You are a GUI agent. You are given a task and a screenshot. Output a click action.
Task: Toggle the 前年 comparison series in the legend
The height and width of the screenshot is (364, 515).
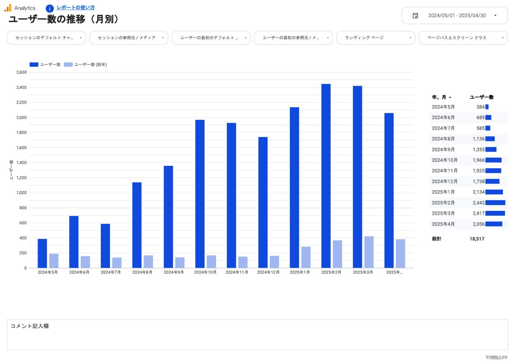coord(68,64)
